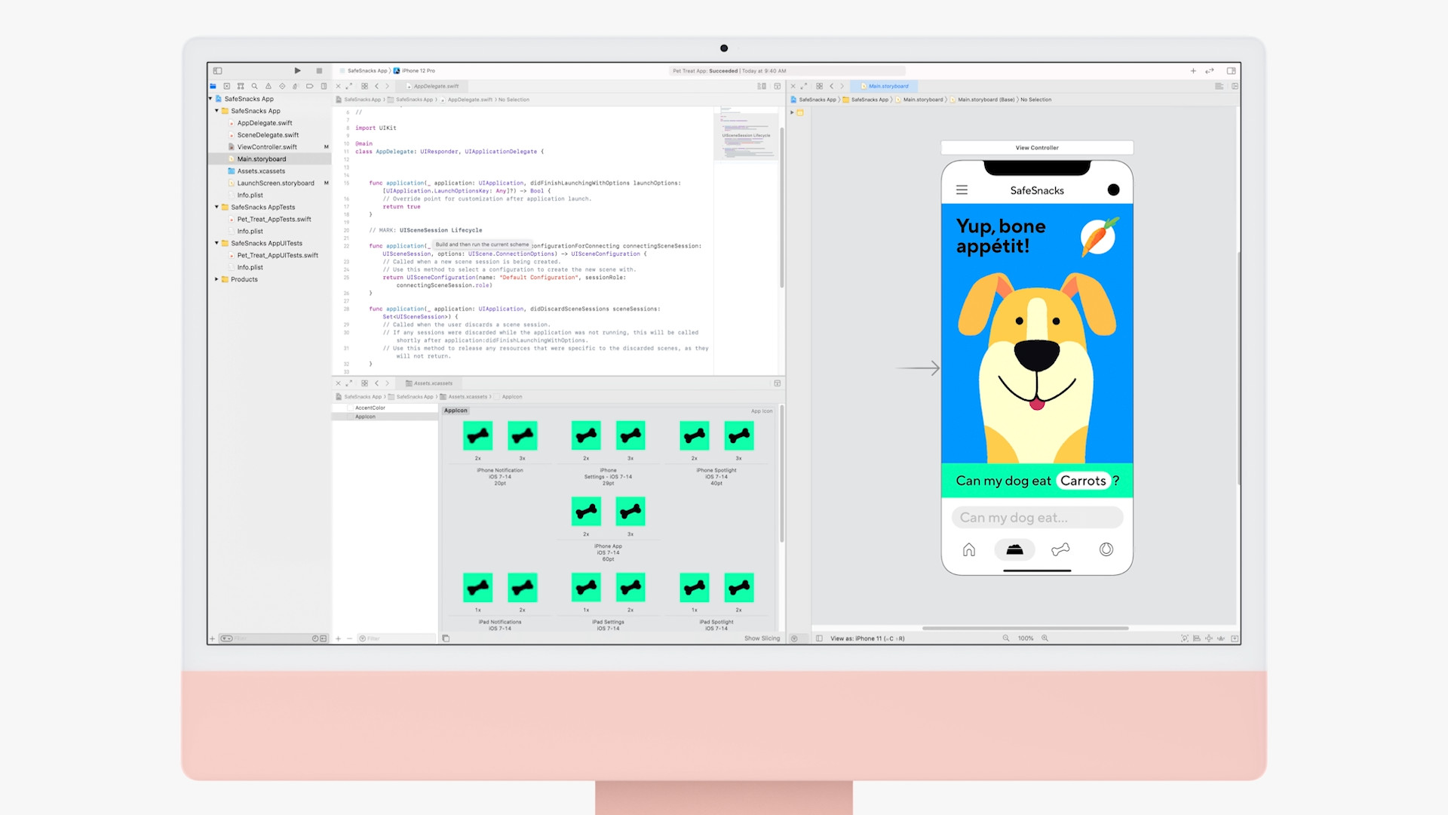The height and width of the screenshot is (815, 1448).
Task: Open the Issue navigator warning icon
Action: pos(268,86)
